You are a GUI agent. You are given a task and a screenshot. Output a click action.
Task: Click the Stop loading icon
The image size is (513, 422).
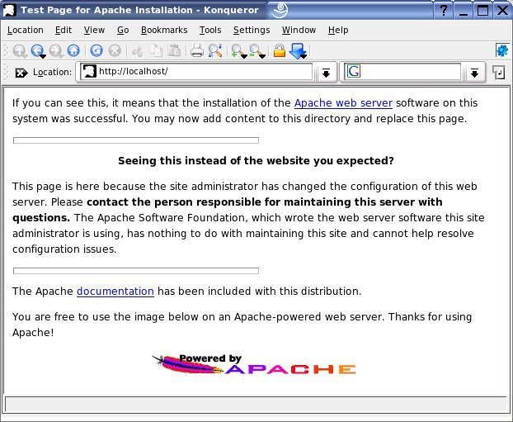pyautogui.click(x=115, y=50)
